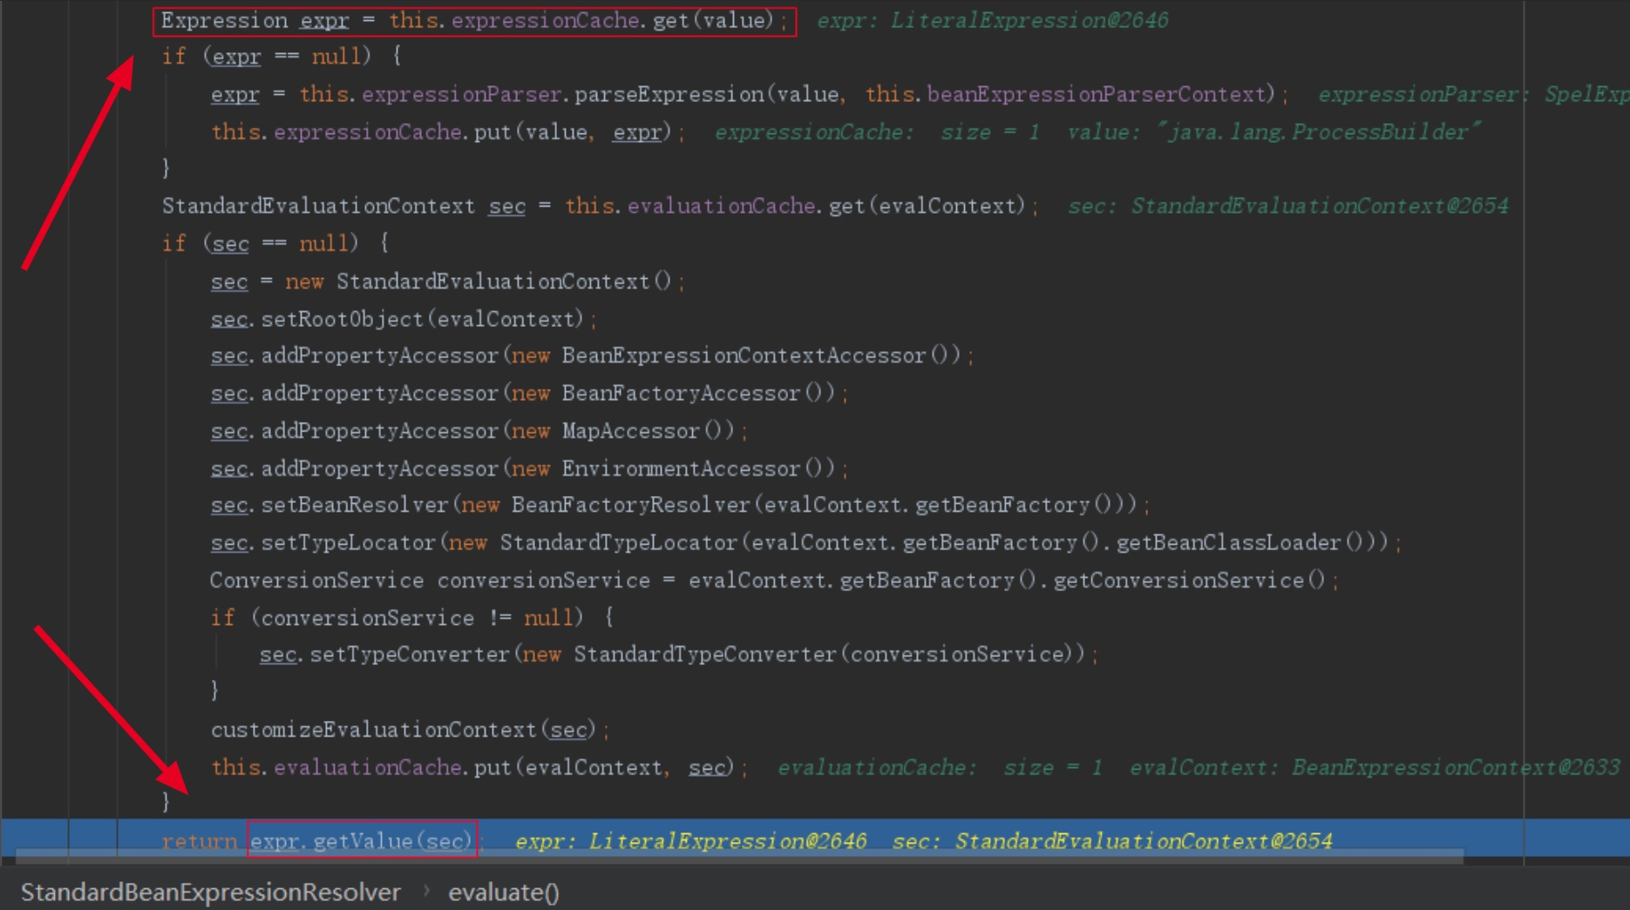Click the inline hint StandardEvaluationContext@2654 on return line
Viewport: 1630px width, 910px height.
(1143, 841)
